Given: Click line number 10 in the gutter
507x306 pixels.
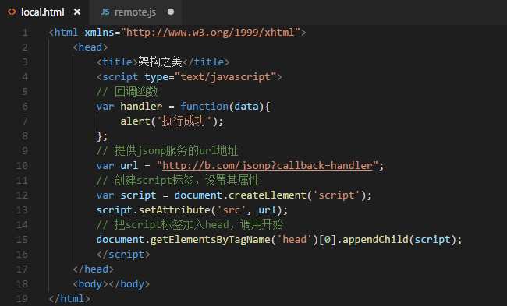Looking at the screenshot, I should [x=22, y=166].
